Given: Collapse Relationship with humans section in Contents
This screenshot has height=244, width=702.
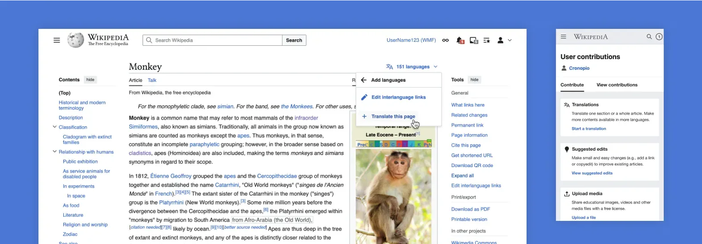Looking at the screenshot, I should point(55,152).
